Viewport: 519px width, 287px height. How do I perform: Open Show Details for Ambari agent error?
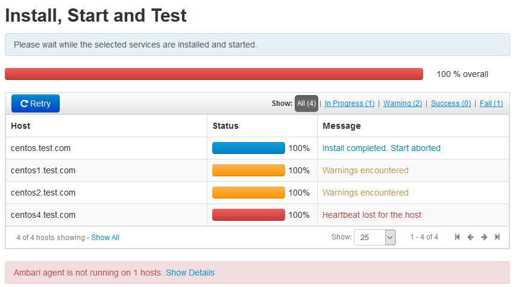click(190, 273)
